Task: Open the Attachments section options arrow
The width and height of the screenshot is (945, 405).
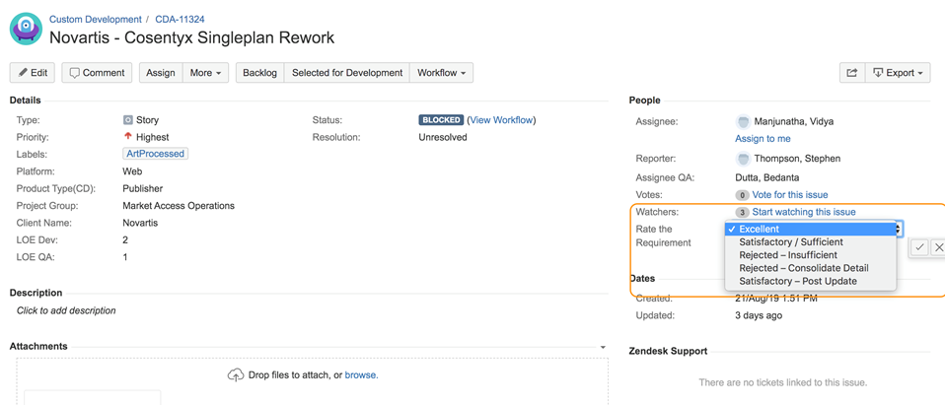Action: pos(603,347)
